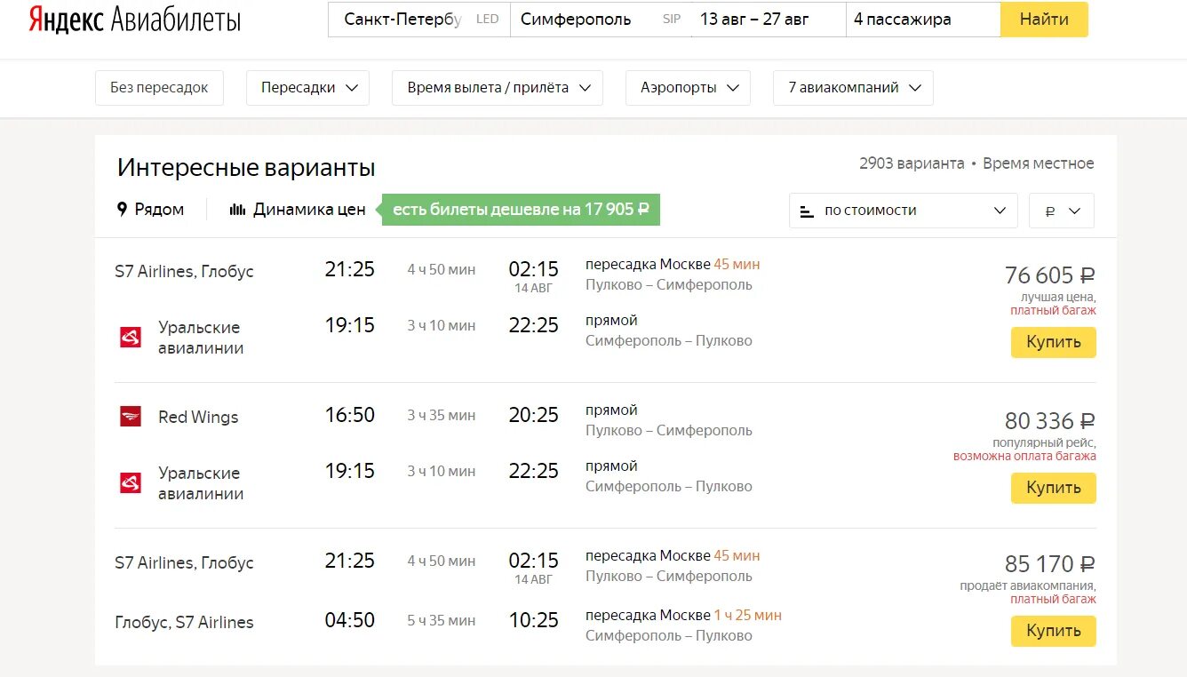Click the 20:25 arrival time

533,415
